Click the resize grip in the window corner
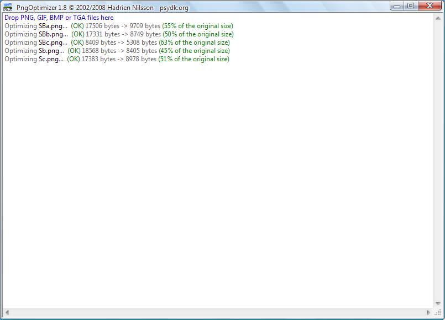The width and height of the screenshot is (445, 320). click(x=438, y=312)
